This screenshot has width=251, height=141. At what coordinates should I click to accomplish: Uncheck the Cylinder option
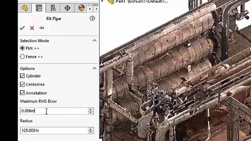point(22,76)
